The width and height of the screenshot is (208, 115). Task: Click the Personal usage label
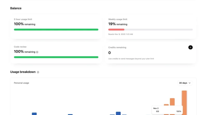pyautogui.click(x=22, y=83)
